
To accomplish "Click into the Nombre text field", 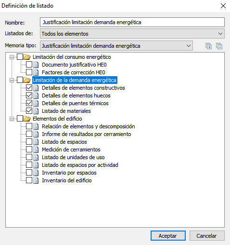I will pyautogui.click(x=132, y=22).
